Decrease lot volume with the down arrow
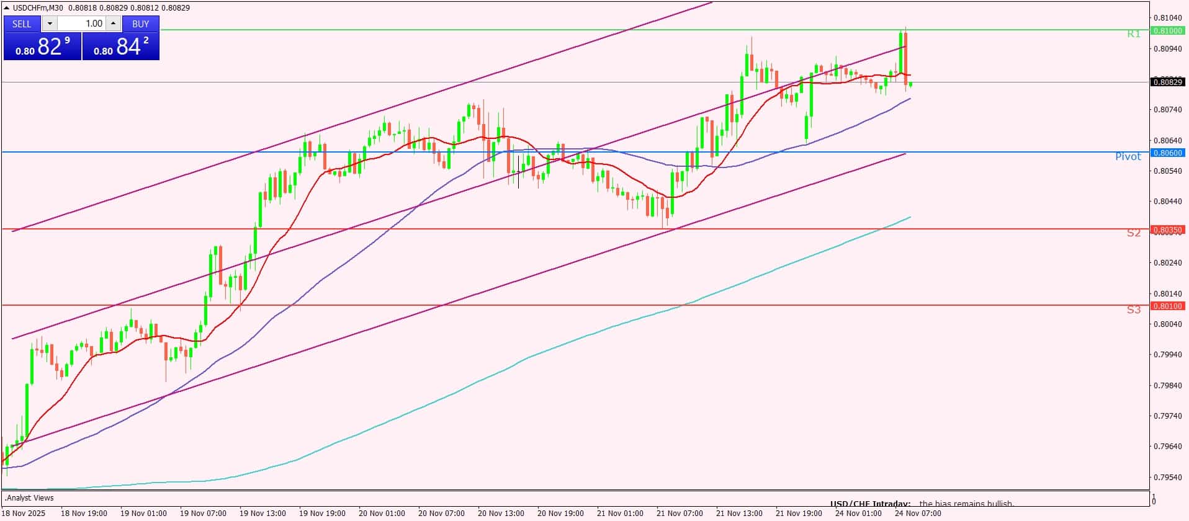 point(50,24)
